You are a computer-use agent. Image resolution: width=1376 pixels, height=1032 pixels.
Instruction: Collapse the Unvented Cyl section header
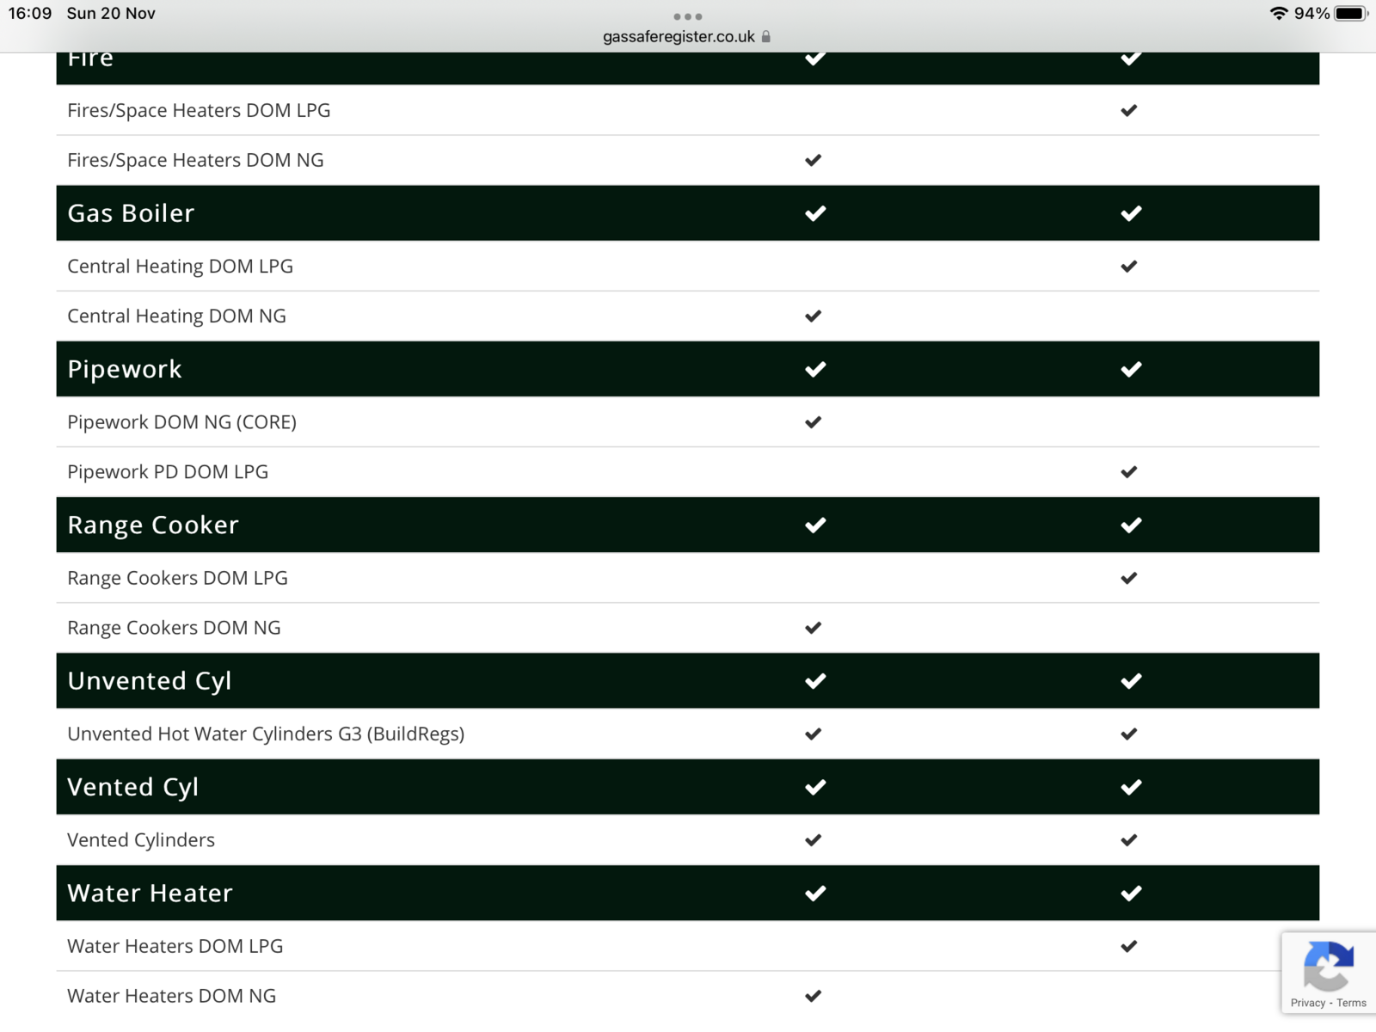[x=150, y=681]
